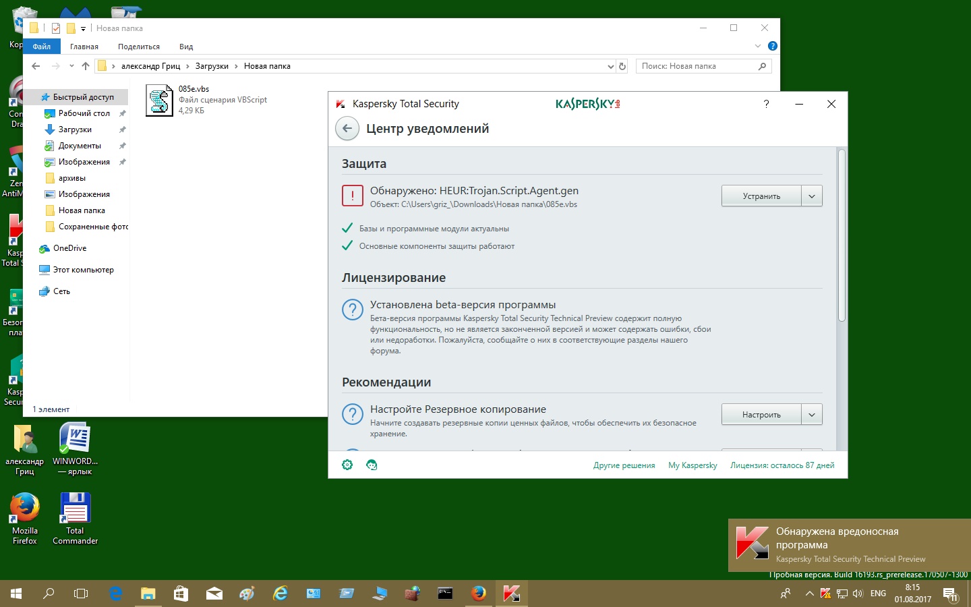
Task: Launch Internet Explorer from taskbar
Action: click(x=280, y=594)
